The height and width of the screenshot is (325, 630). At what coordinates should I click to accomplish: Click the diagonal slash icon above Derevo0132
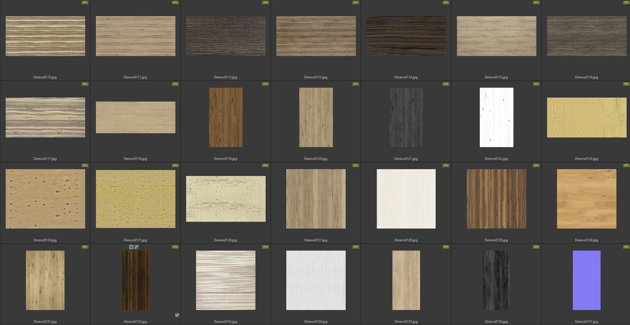[x=137, y=247]
